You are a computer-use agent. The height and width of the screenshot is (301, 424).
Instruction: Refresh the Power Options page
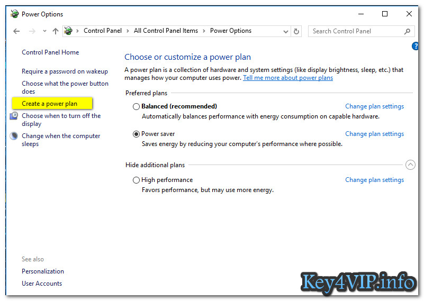(x=296, y=32)
